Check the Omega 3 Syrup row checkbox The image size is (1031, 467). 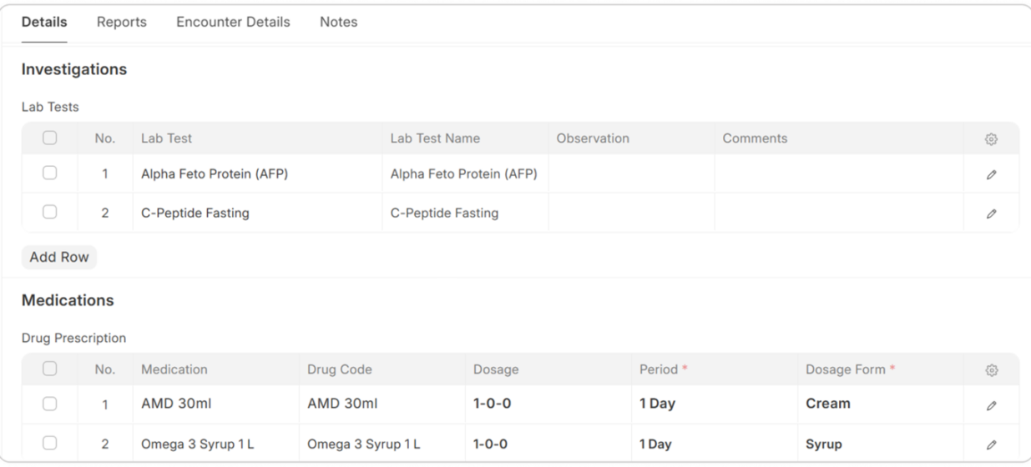click(x=50, y=443)
